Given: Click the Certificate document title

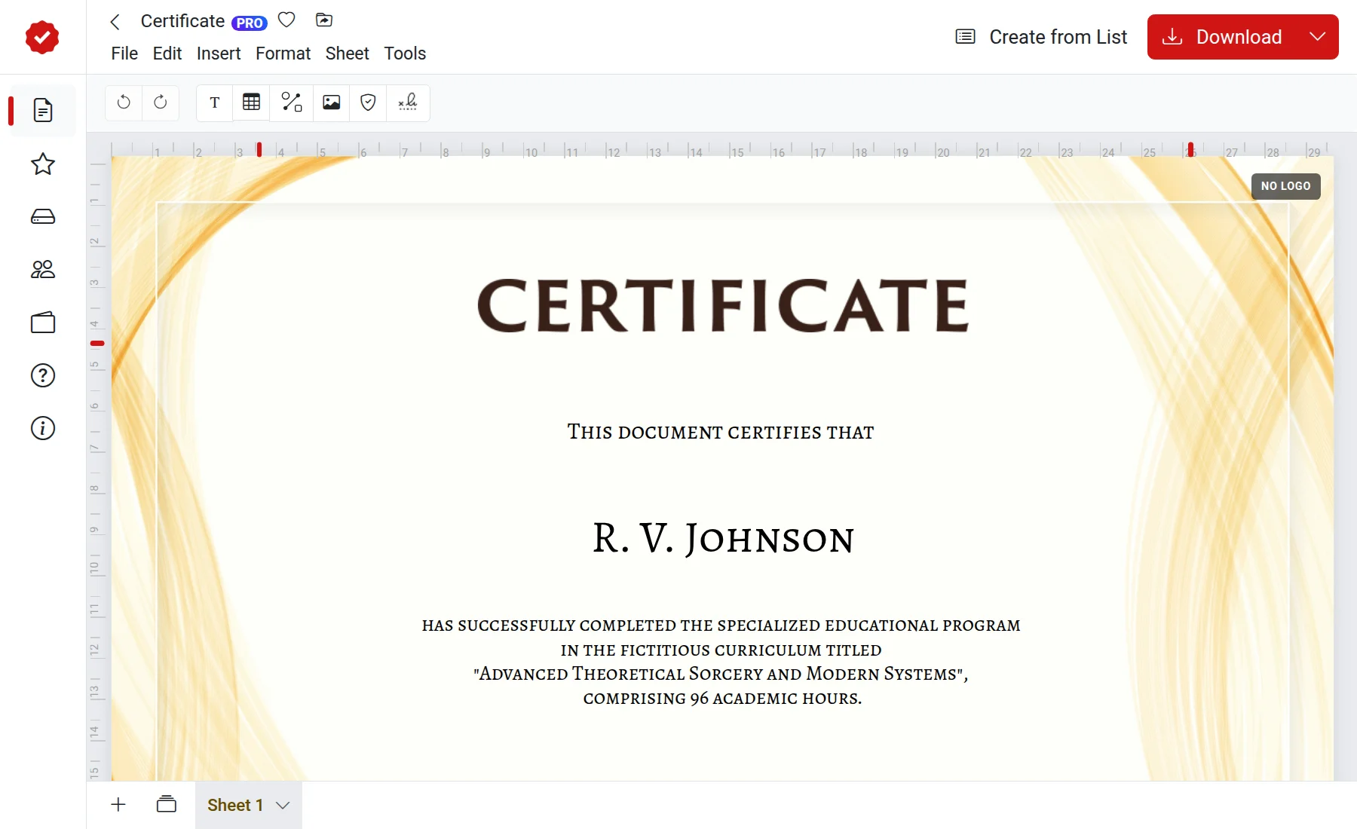Looking at the screenshot, I should 182,21.
